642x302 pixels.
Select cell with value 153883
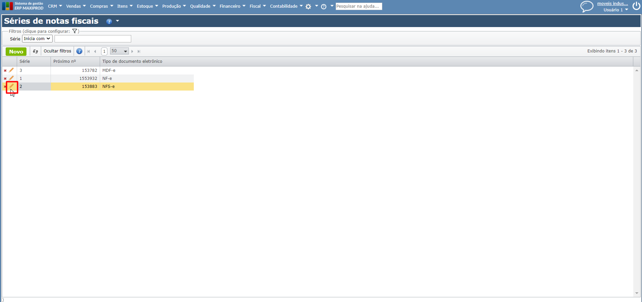pos(75,87)
